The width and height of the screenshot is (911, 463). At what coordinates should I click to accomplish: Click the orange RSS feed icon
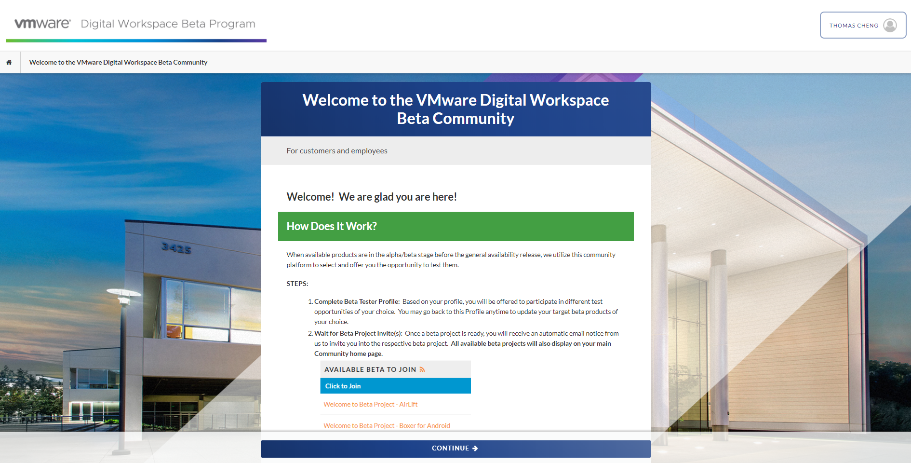(x=422, y=369)
